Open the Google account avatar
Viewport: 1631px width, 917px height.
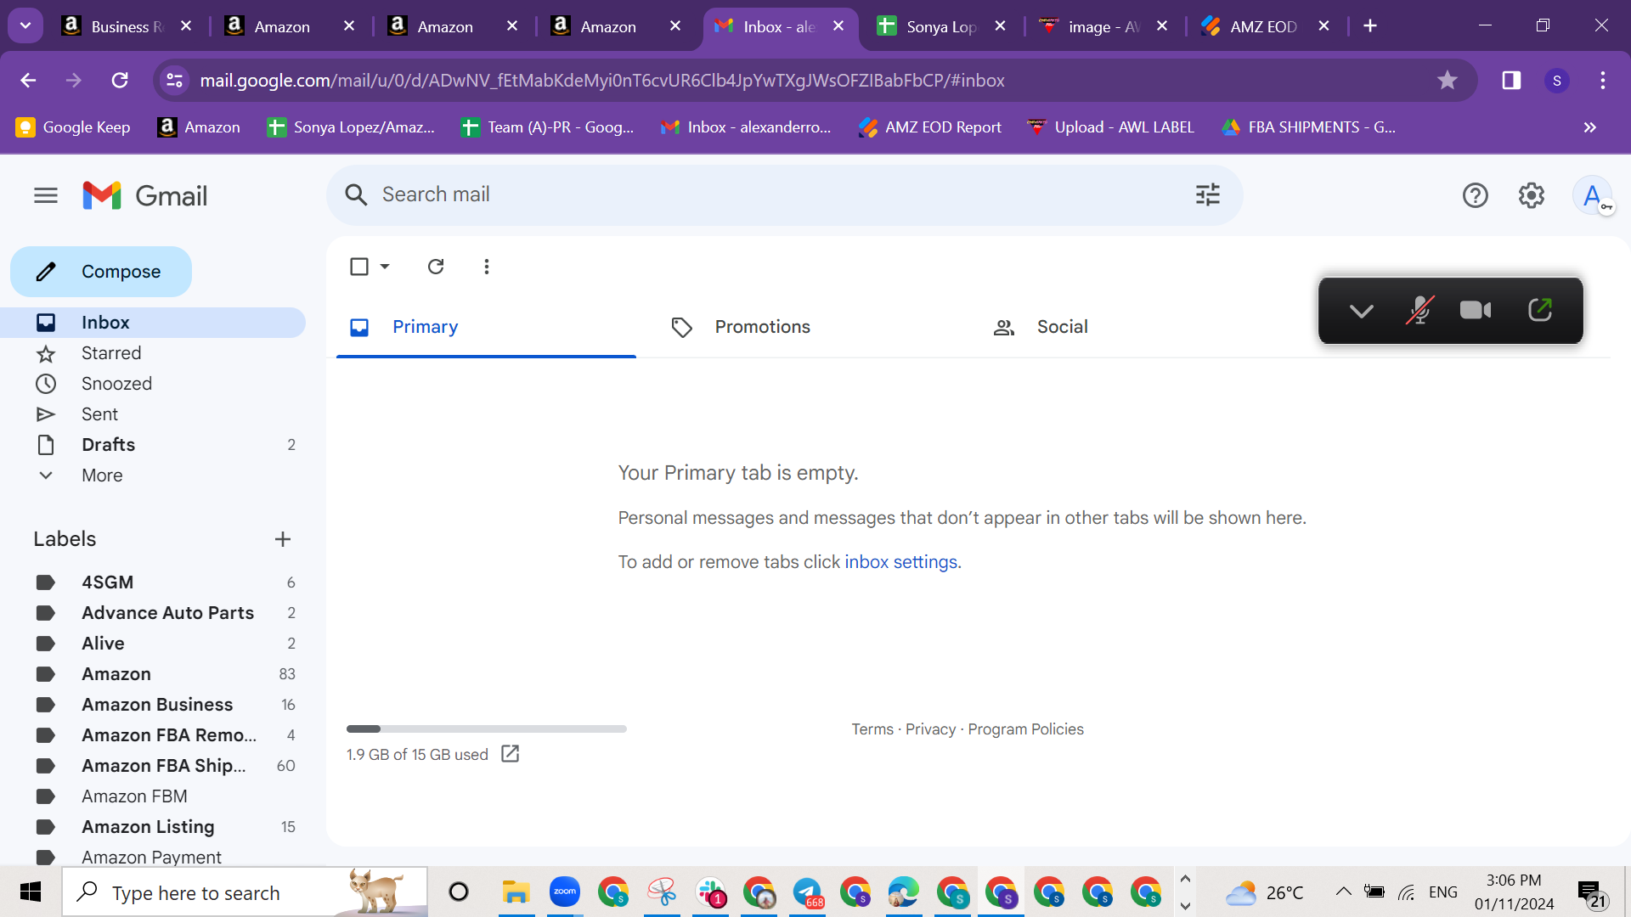(x=1592, y=195)
